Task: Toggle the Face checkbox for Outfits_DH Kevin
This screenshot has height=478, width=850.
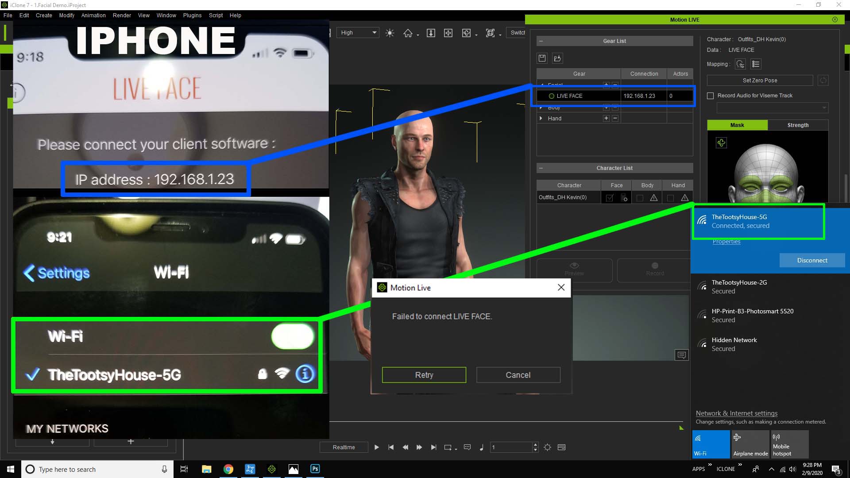Action: coord(610,198)
